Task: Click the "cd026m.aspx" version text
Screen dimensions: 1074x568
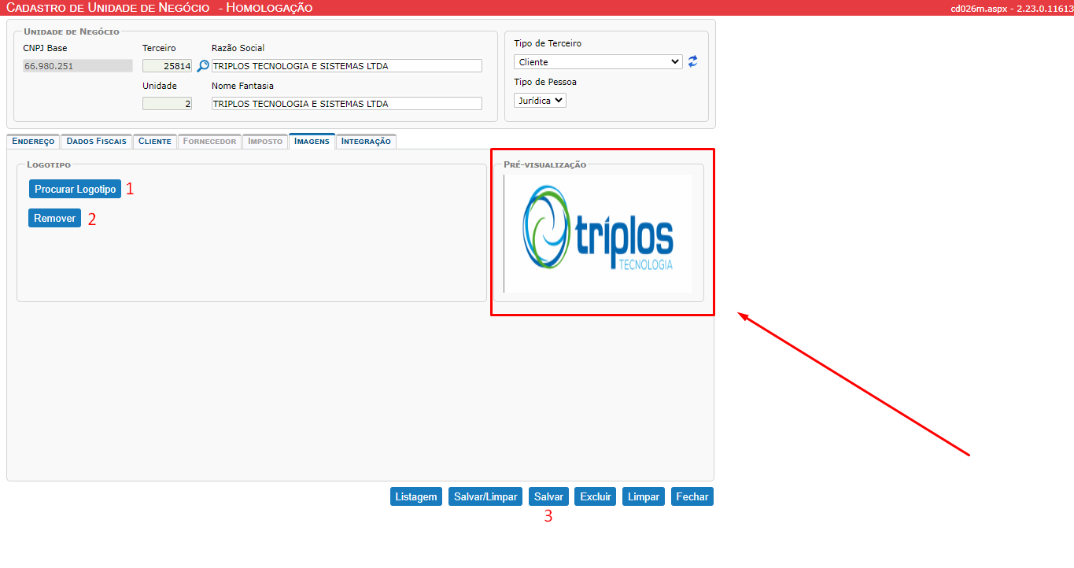Action: pyautogui.click(x=1012, y=9)
